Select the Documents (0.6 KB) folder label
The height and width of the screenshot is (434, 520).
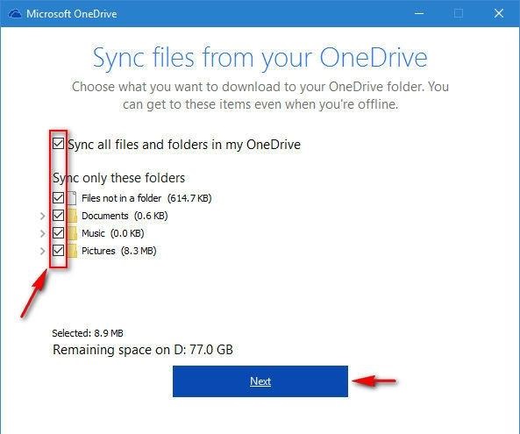pos(125,216)
